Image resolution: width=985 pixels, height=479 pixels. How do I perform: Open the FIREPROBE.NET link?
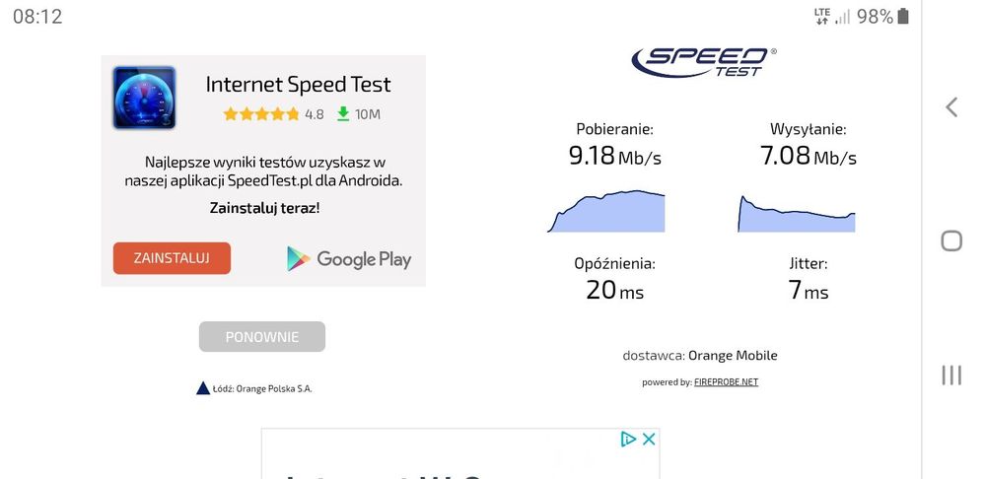[x=726, y=382]
